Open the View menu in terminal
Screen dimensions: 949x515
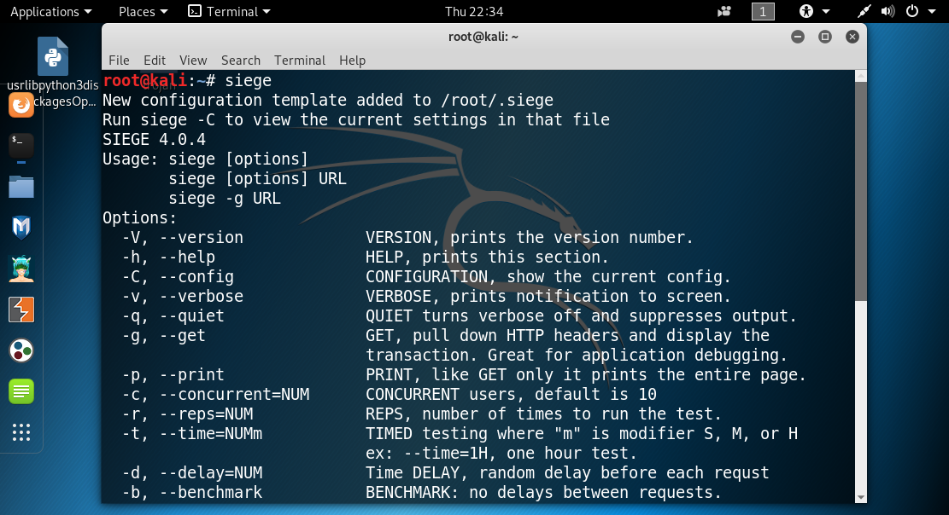[193, 61]
